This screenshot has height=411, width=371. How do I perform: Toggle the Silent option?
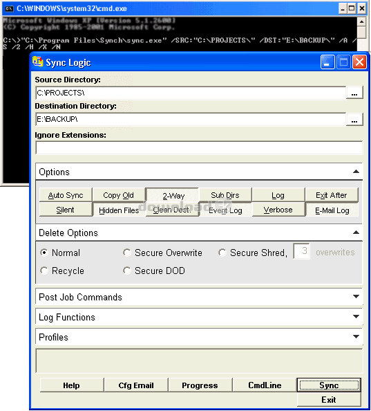[x=66, y=210]
